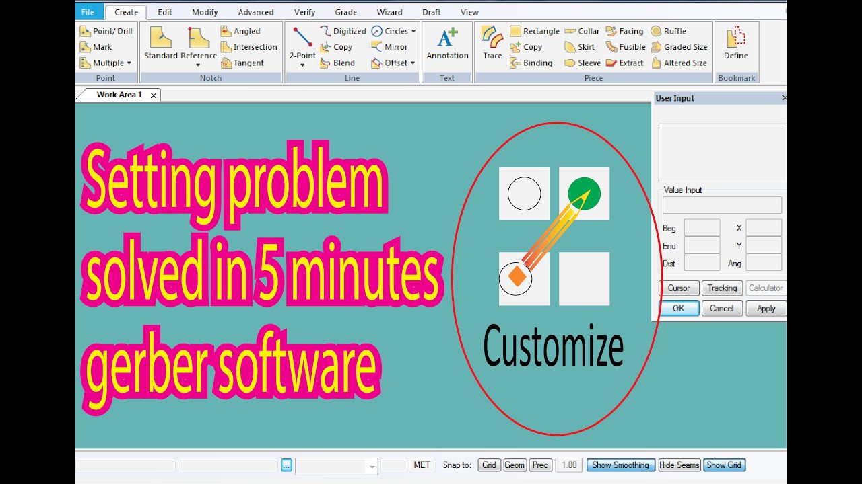Toggle Show Grid

point(724,465)
